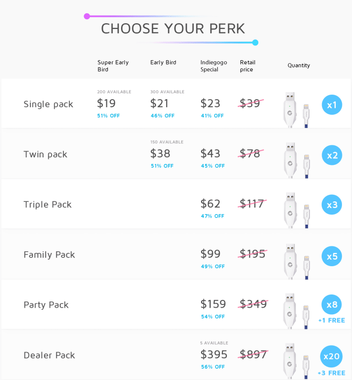The height and width of the screenshot is (380, 352).
Task: Select the $19 Super Early Bird price
Action: click(x=106, y=104)
